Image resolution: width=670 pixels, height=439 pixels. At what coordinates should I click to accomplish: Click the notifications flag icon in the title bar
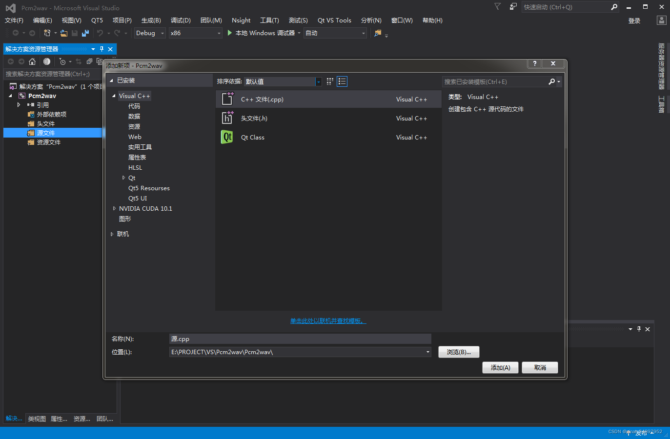tap(497, 7)
